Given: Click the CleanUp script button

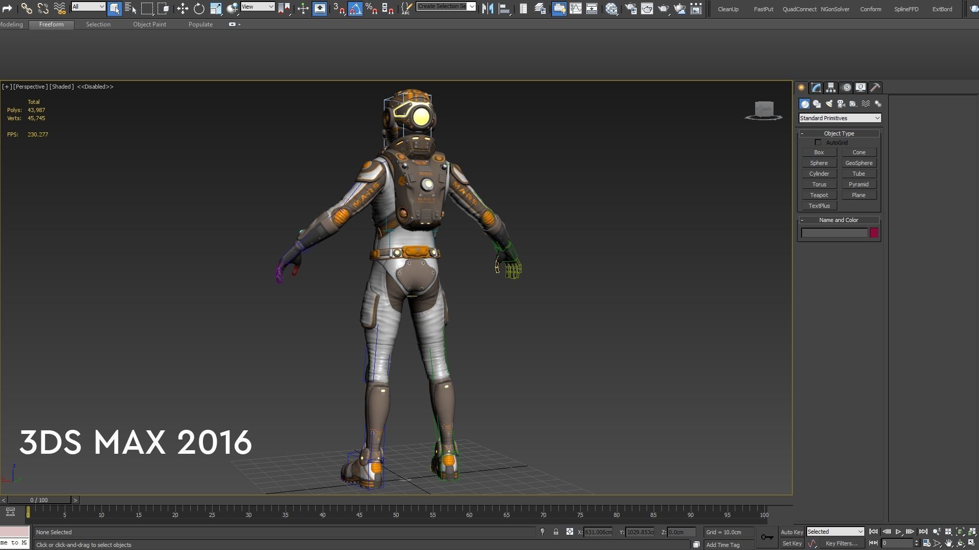Looking at the screenshot, I should click(728, 9).
